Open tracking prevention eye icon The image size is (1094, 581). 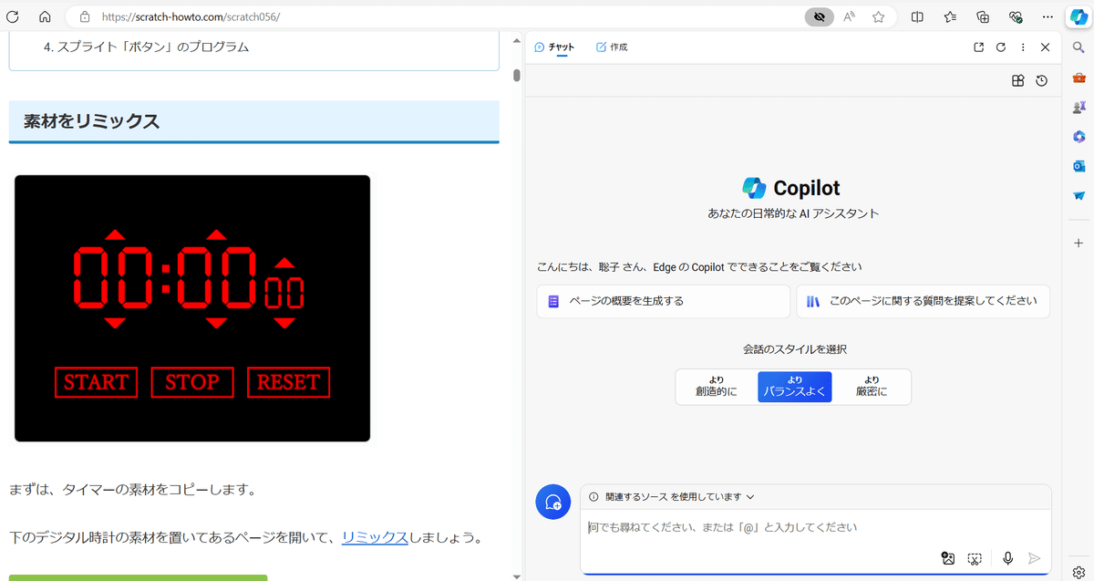(820, 16)
